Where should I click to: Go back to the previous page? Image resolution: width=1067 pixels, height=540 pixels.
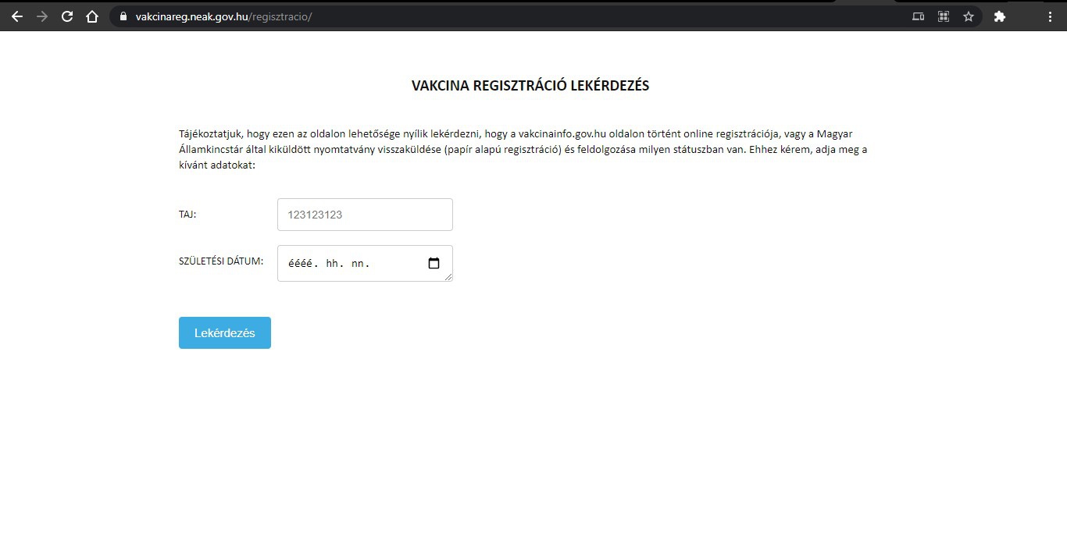point(17,16)
